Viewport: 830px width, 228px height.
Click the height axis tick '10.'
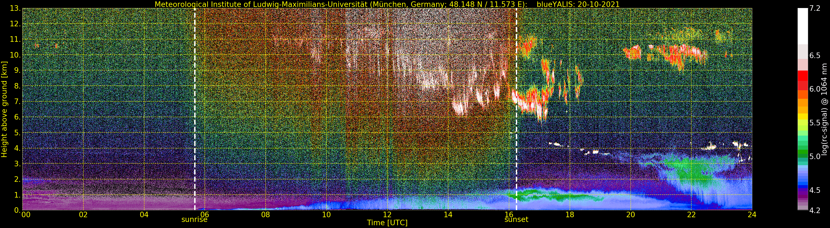click(15, 55)
